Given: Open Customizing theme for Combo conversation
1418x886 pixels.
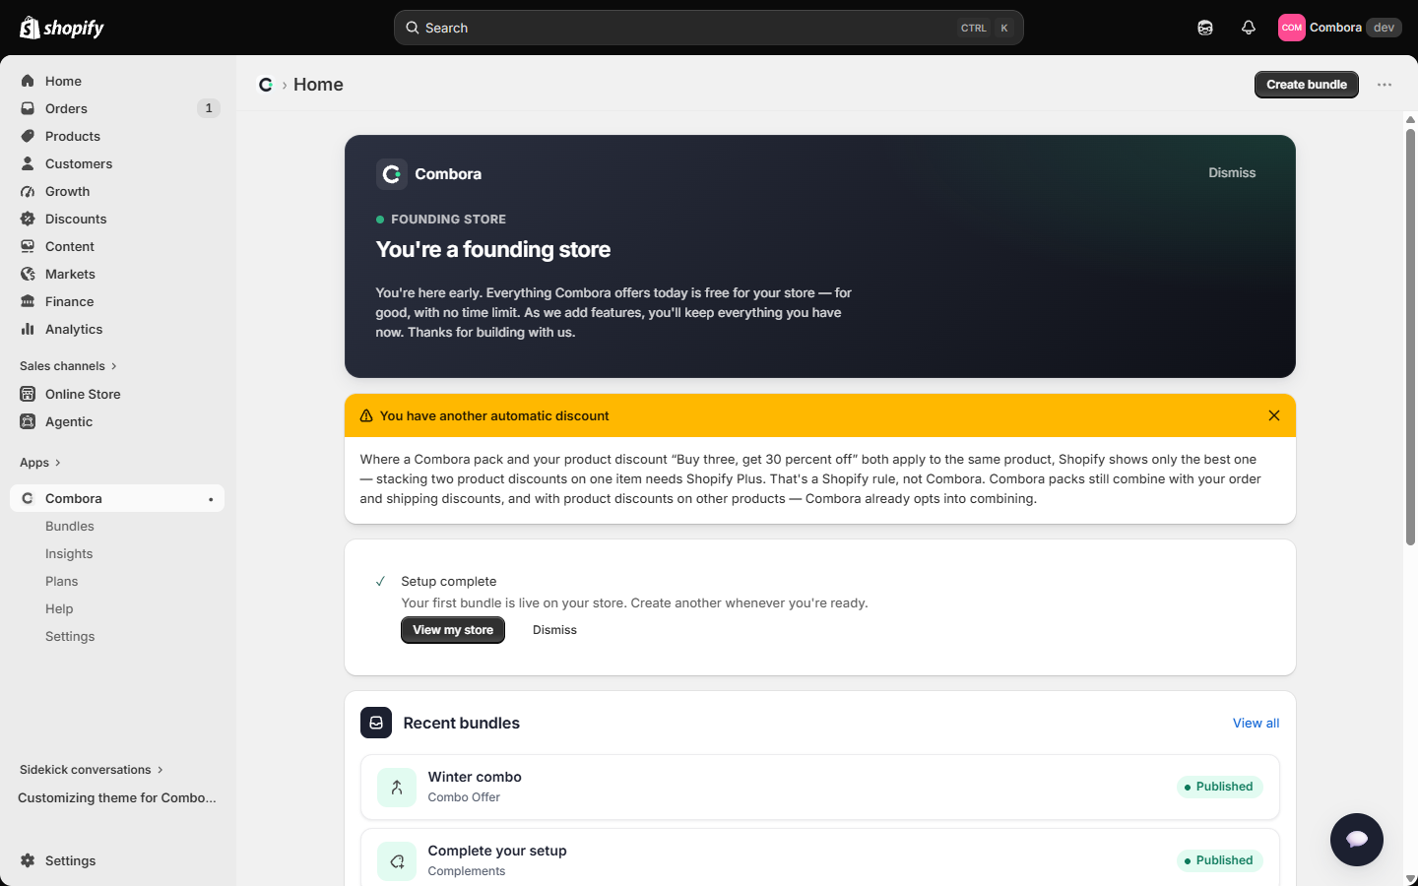Looking at the screenshot, I should pos(117,797).
